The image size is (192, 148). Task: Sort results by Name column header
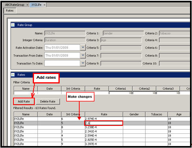pyautogui.click(x=26, y=114)
